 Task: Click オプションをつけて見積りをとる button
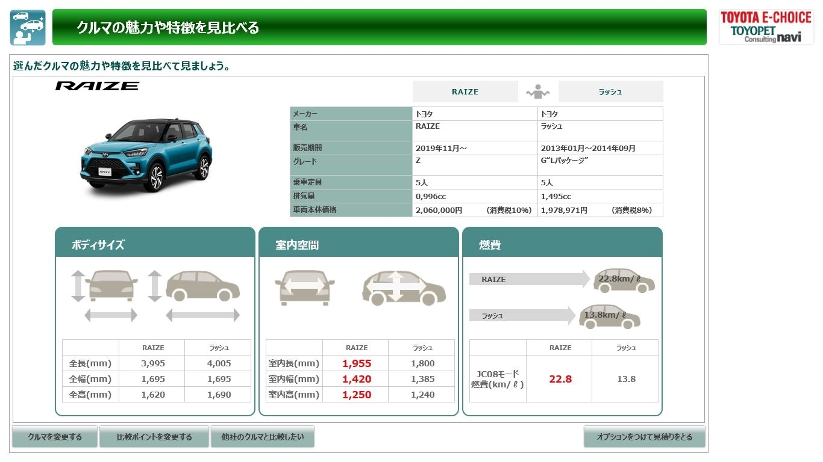[645, 437]
